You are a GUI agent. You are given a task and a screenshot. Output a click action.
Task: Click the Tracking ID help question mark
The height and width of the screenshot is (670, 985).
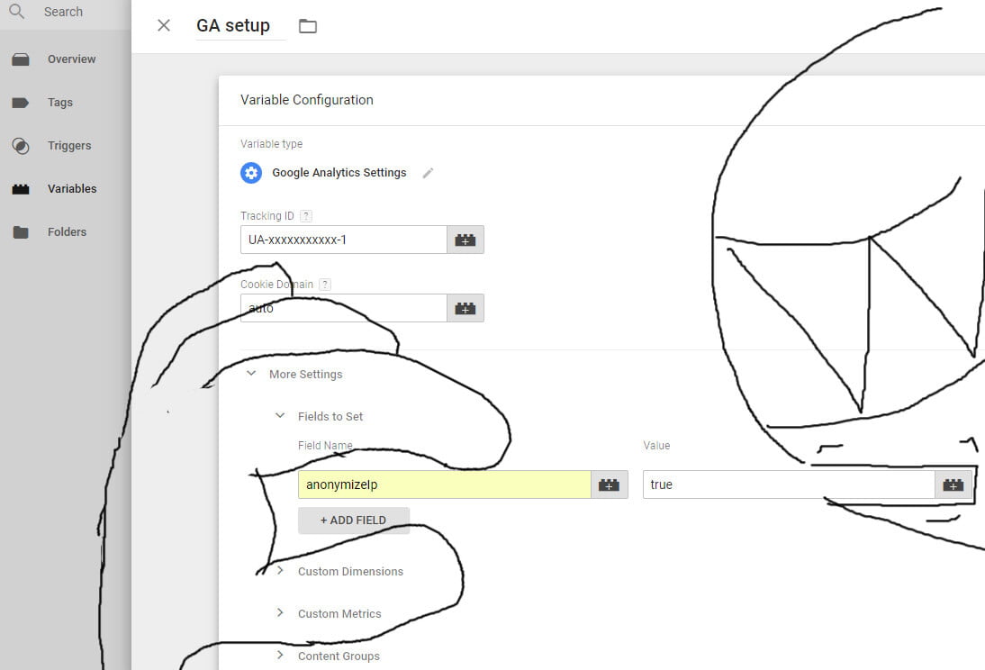(x=306, y=216)
